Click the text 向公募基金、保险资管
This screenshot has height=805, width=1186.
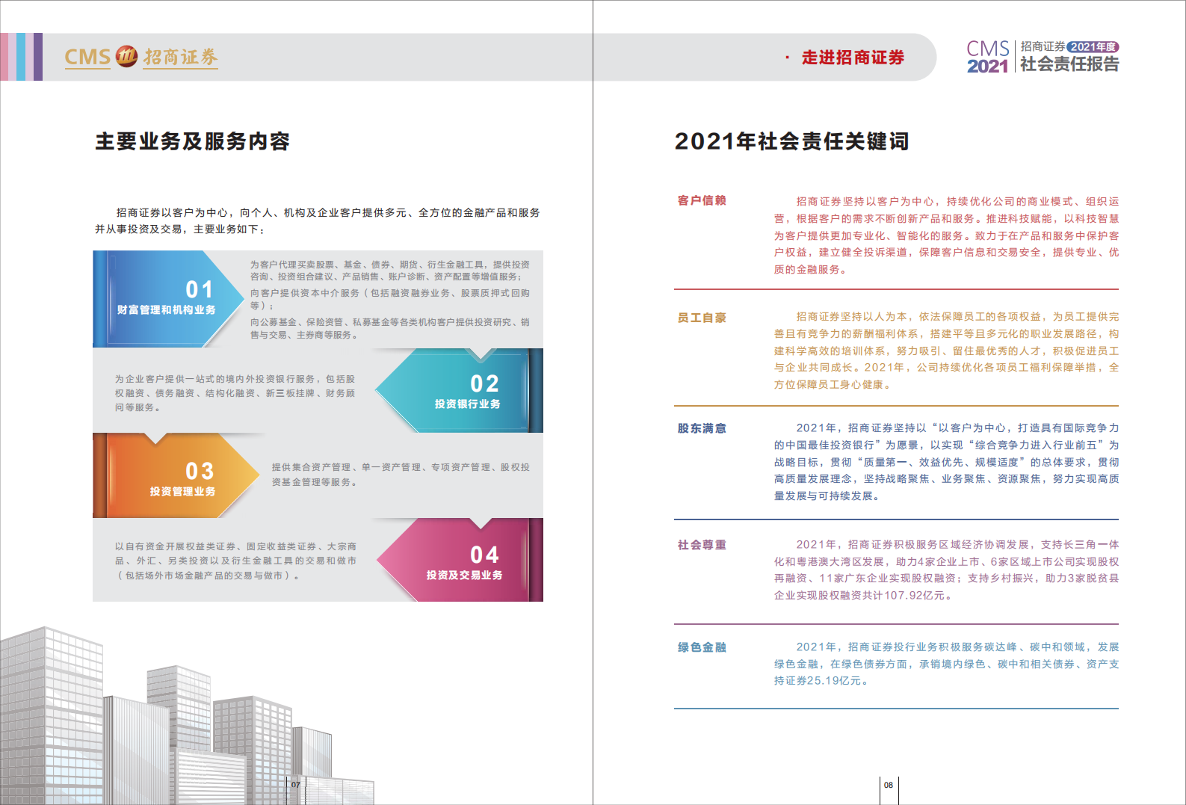coord(390,328)
